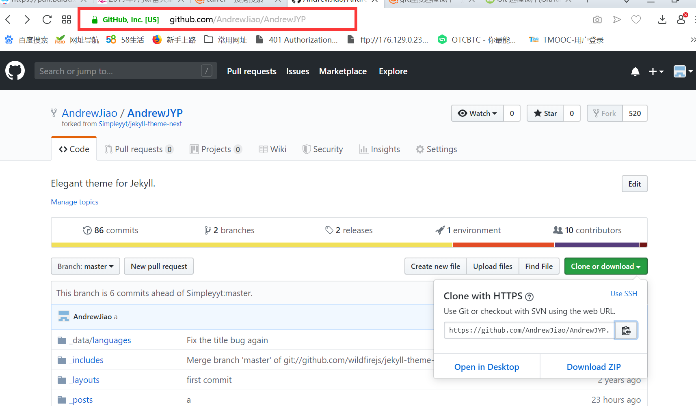The height and width of the screenshot is (406, 696).
Task: Click New pull request
Action: click(x=159, y=266)
